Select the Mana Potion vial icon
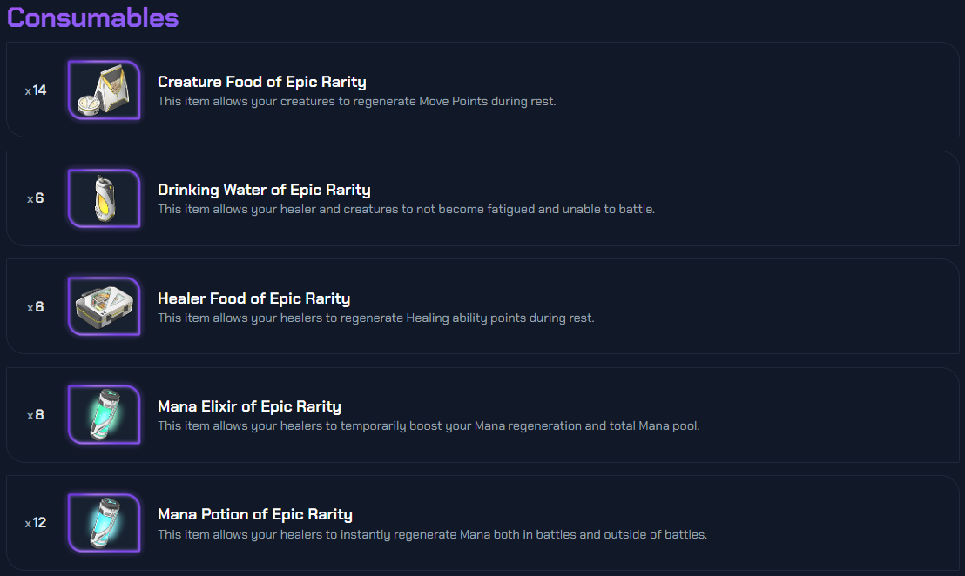The image size is (965, 576). coord(104,523)
